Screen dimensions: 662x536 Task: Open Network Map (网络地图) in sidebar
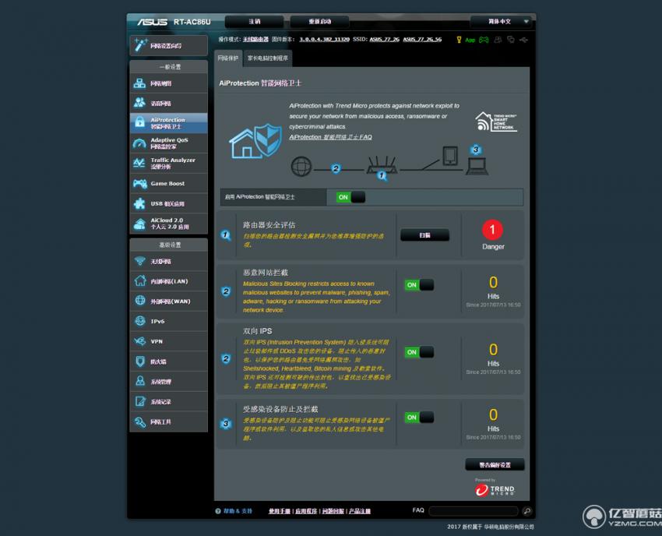coord(168,83)
